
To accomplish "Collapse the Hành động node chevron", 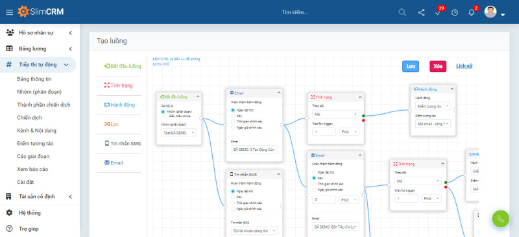I will click(452, 89).
